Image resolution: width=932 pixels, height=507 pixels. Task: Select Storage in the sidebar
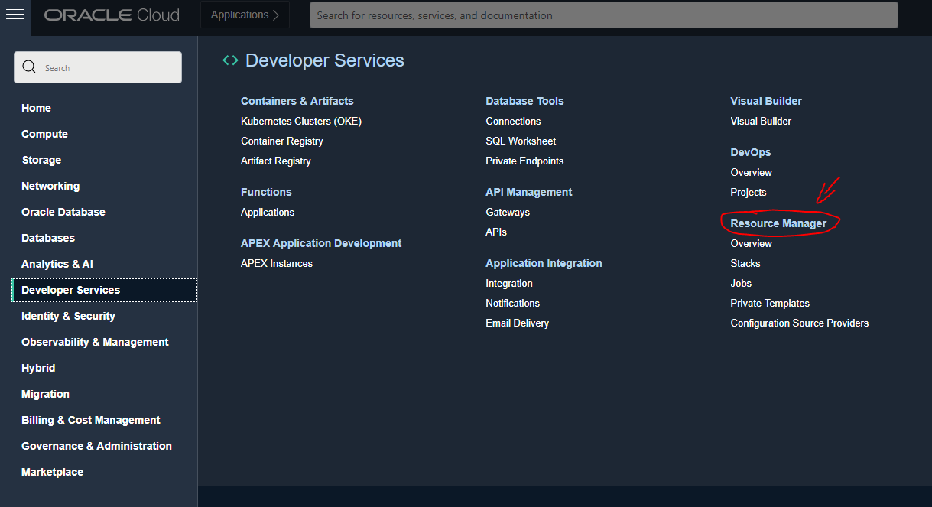pos(41,160)
